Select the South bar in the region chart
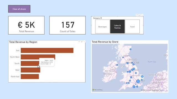 [x=30, y=64]
